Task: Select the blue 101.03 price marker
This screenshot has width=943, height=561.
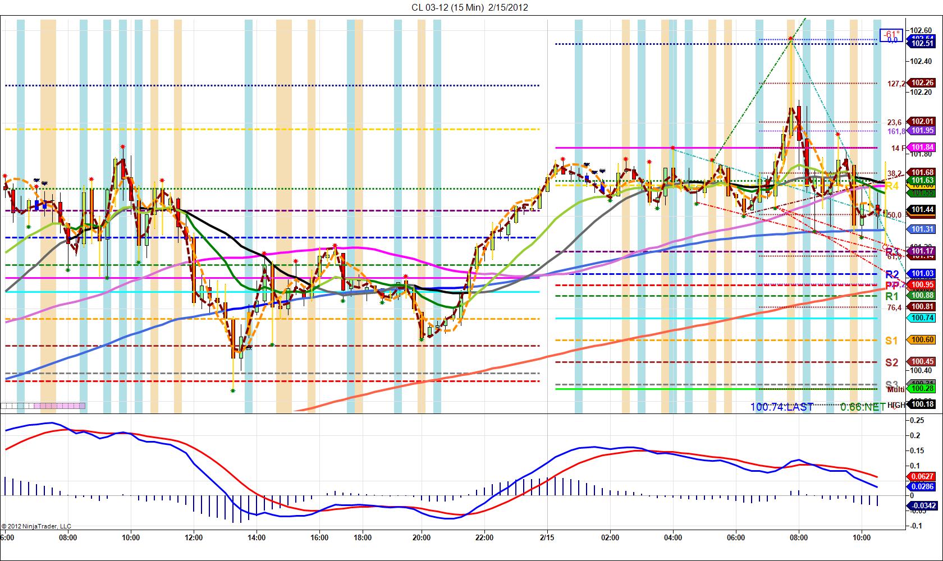Action: click(922, 274)
